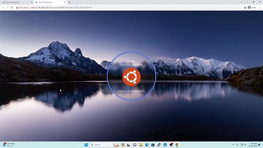
Task: Open the notification bell in system tray
Action: [x=259, y=145]
